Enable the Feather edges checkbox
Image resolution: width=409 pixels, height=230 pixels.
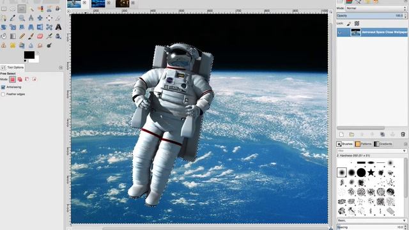tap(3, 94)
